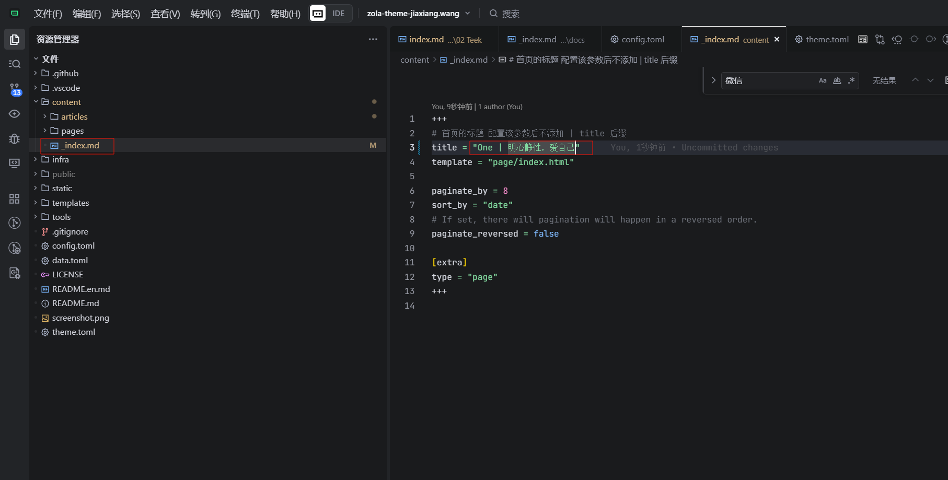948x480 pixels.
Task: Open config.toml in the file tree
Action: click(73, 245)
